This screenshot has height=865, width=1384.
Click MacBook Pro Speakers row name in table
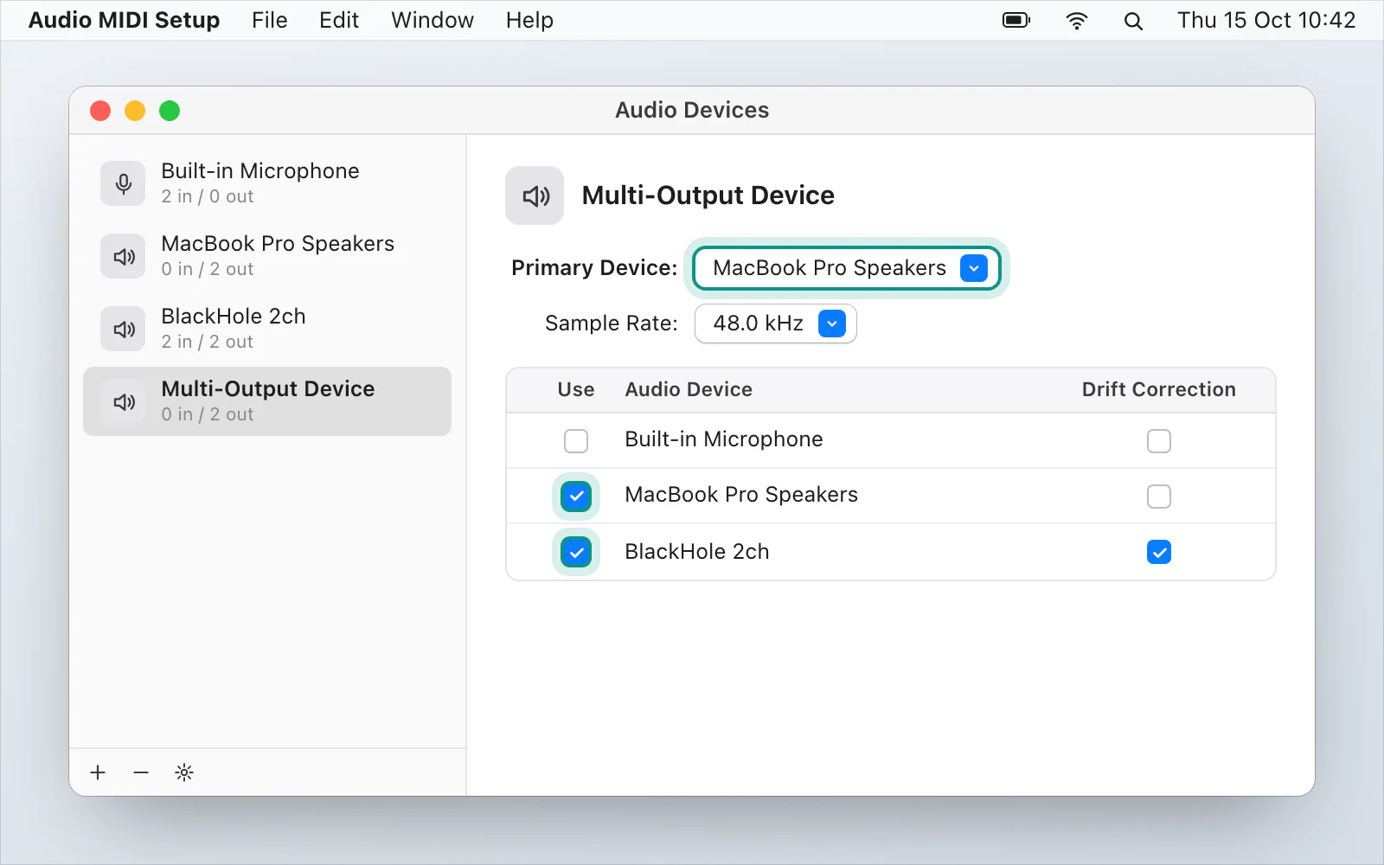(741, 495)
